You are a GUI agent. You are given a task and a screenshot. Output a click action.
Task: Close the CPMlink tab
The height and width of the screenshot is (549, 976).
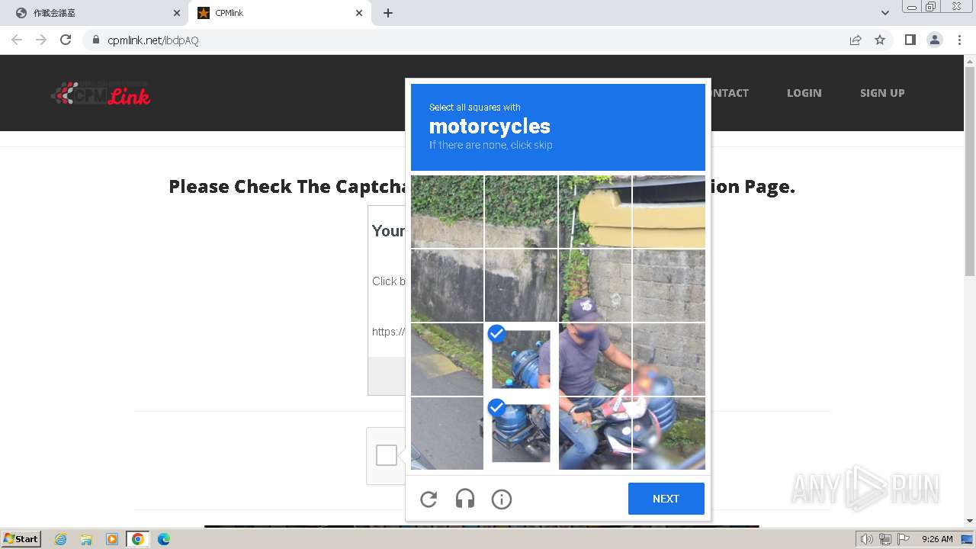359,13
